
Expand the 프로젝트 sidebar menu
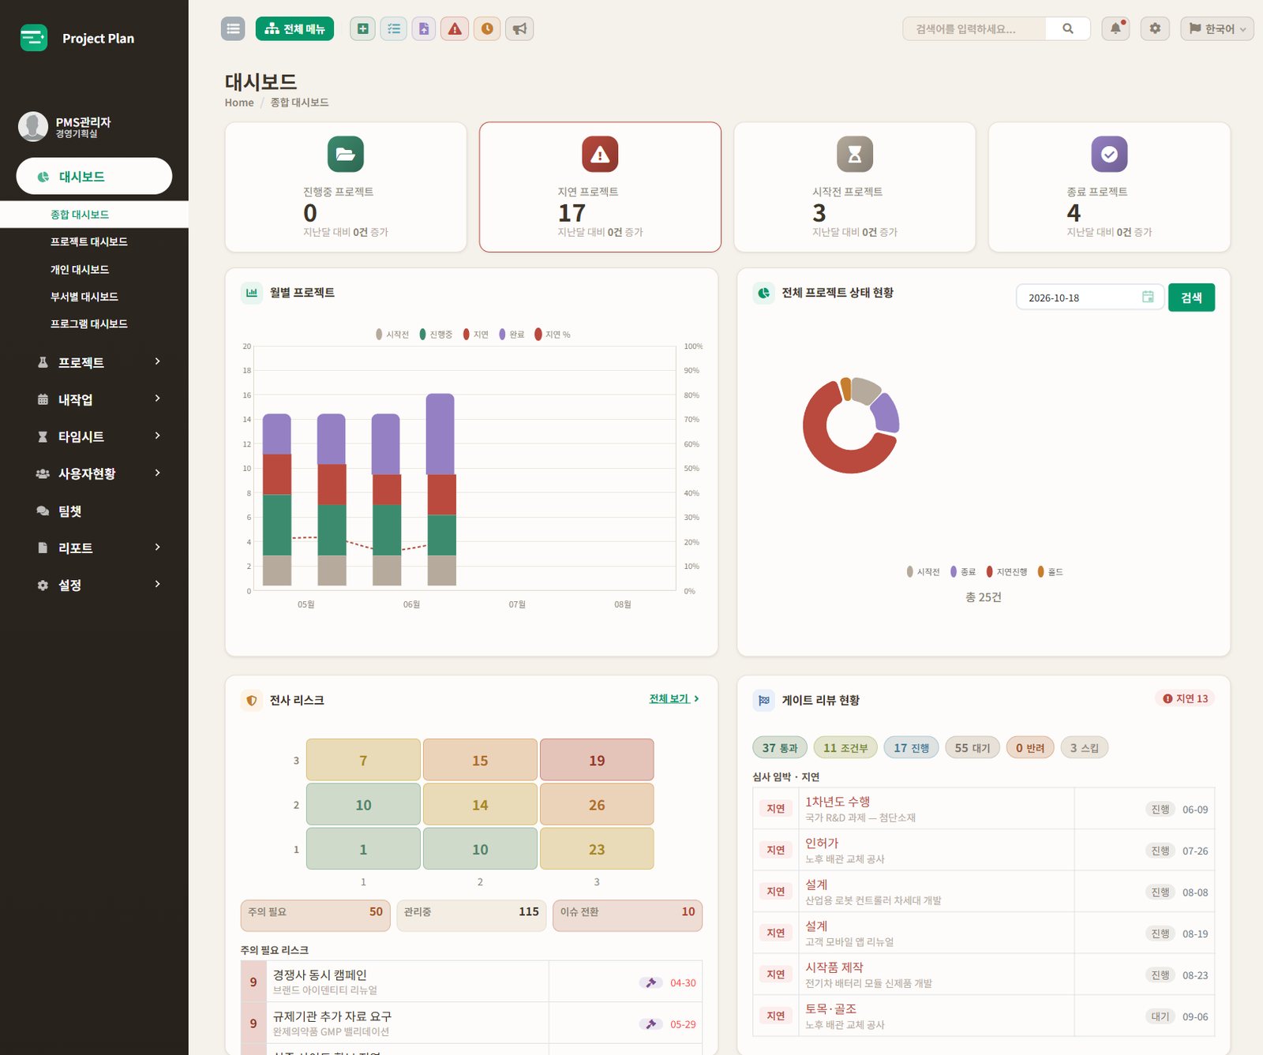point(99,362)
